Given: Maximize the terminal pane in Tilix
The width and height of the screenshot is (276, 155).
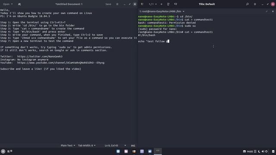Looking at the screenshot, I should (267, 12).
